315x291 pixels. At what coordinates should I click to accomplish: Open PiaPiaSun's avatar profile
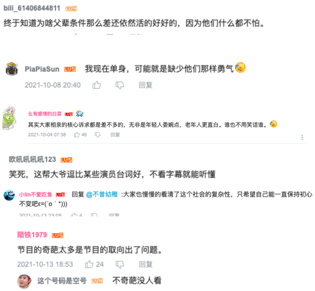tap(12, 69)
